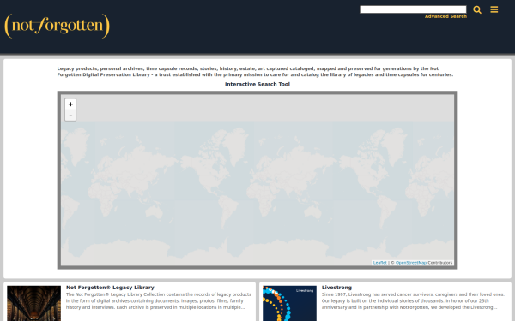The image size is (515, 321).
Task: Click the Livestrong description text
Action: (413, 300)
